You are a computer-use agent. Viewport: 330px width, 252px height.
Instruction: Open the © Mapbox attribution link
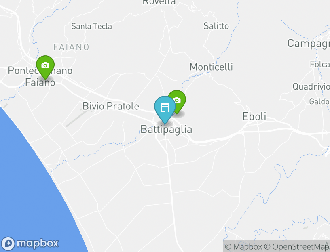(x=243, y=246)
